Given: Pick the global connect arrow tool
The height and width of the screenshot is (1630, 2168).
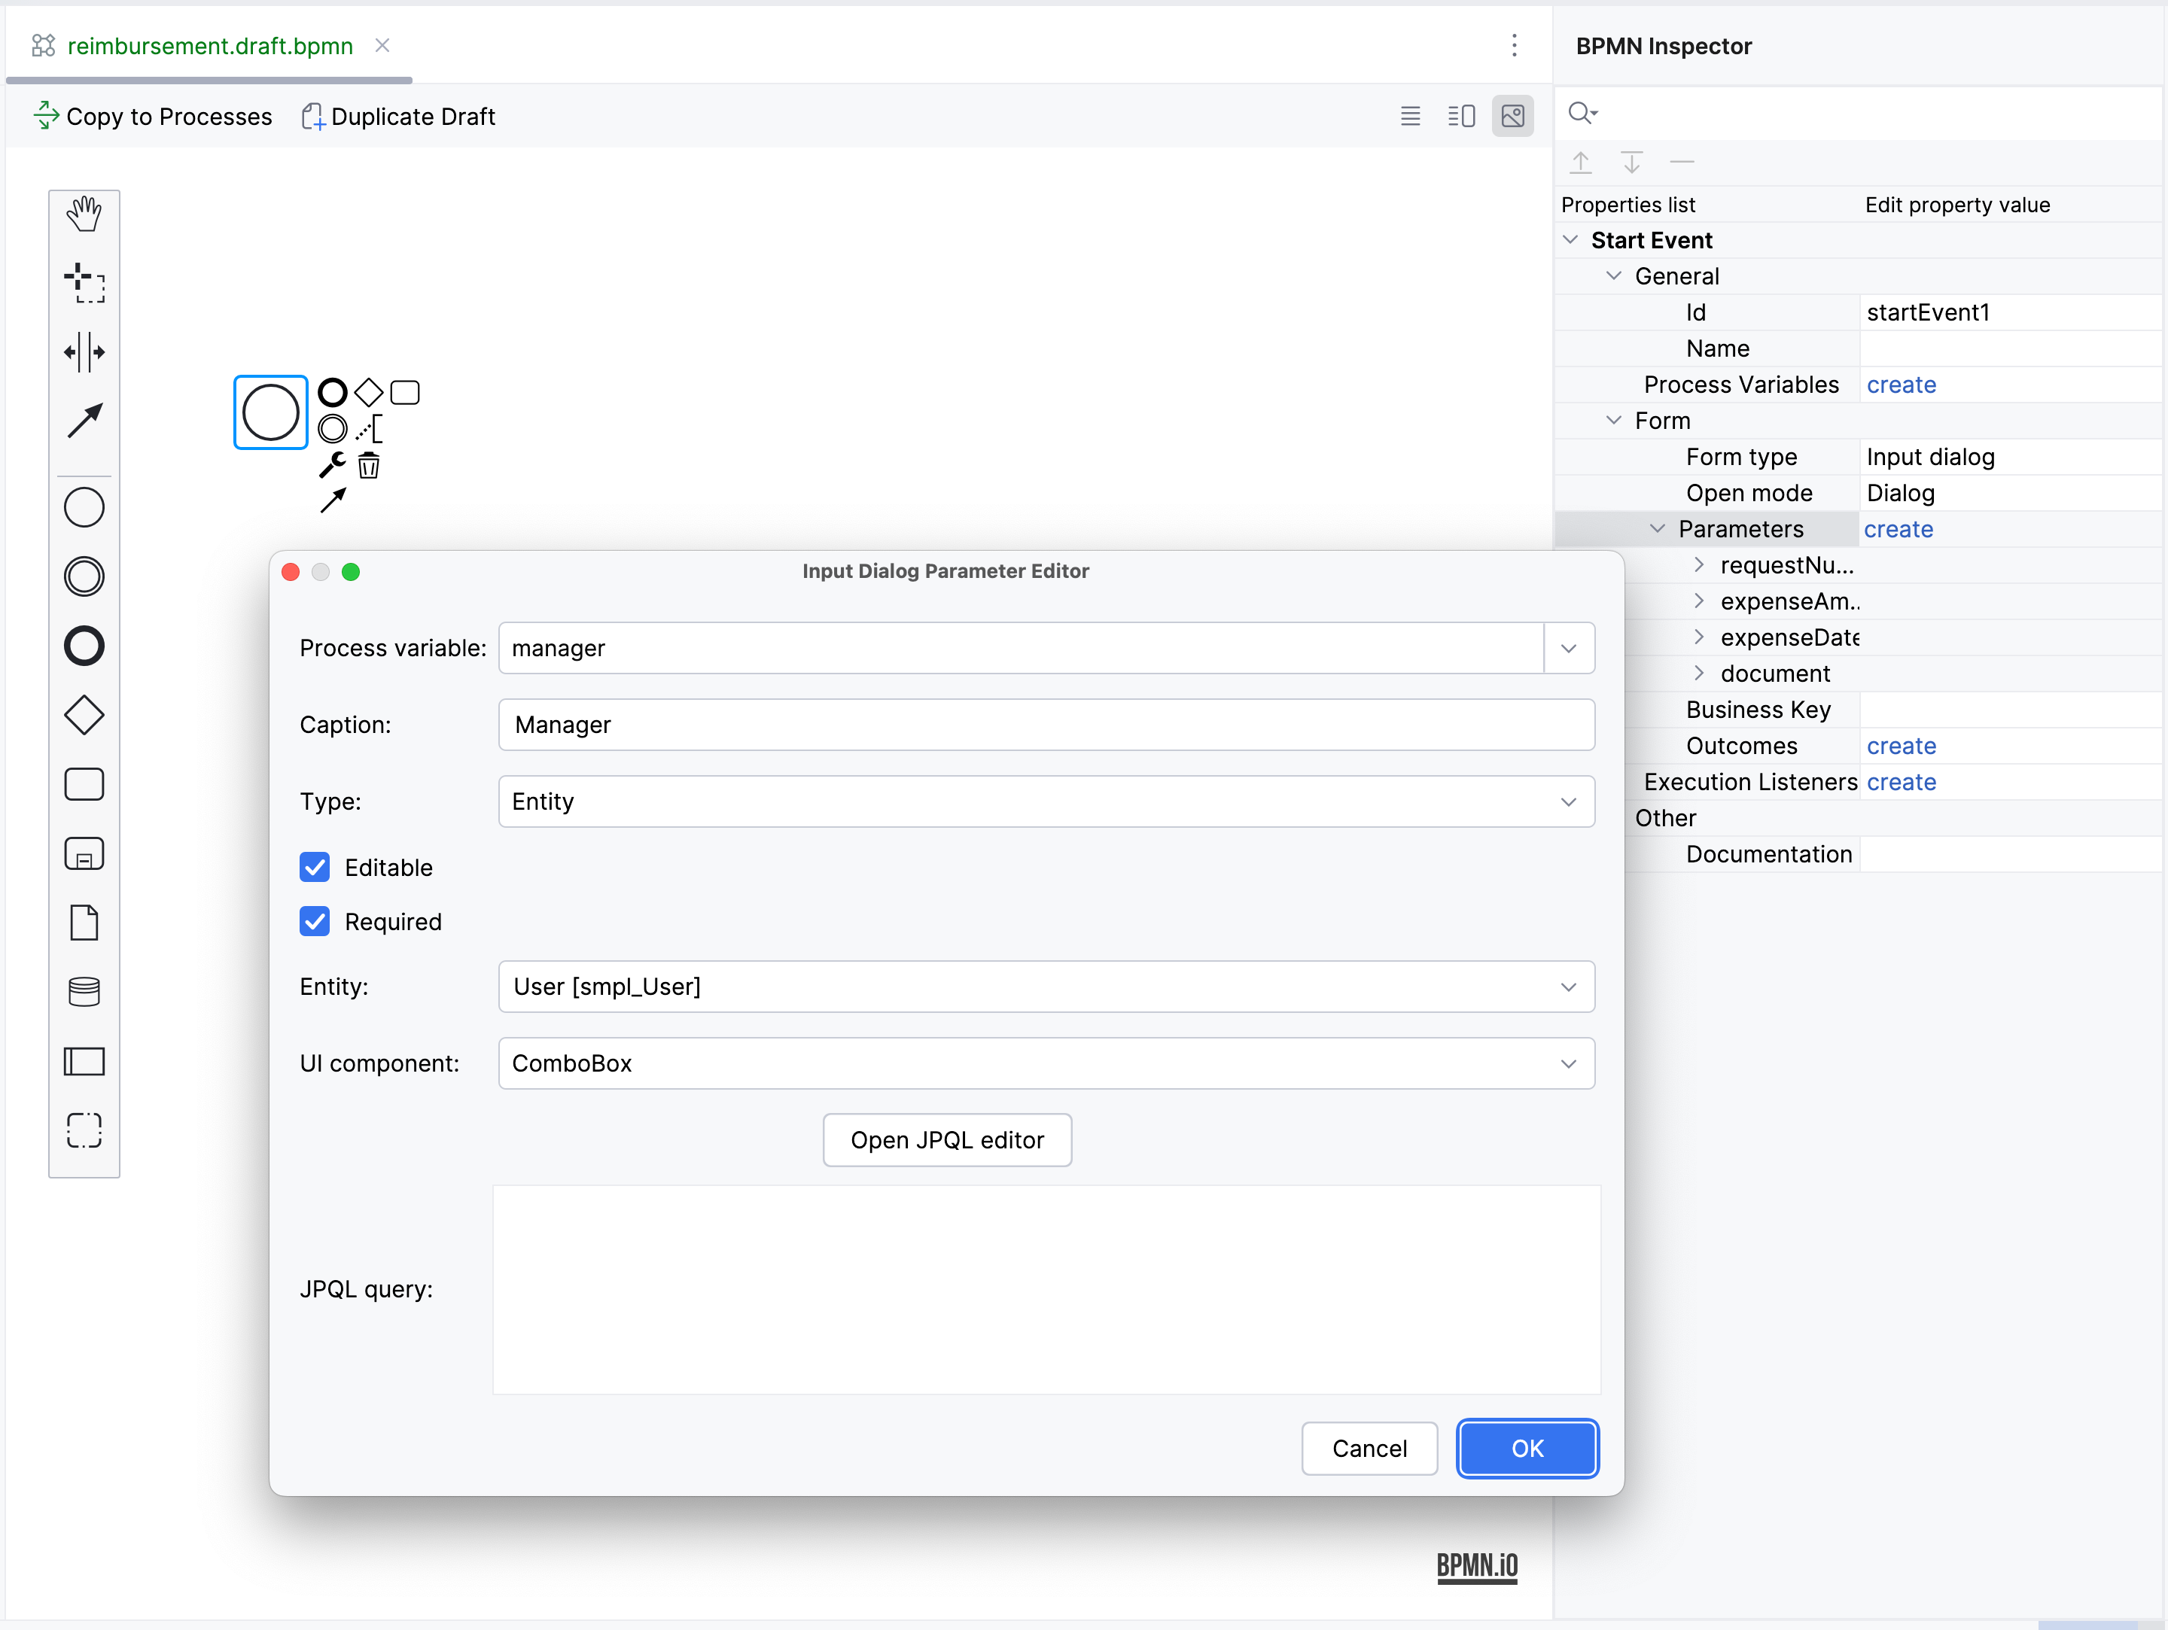Looking at the screenshot, I should [x=84, y=421].
